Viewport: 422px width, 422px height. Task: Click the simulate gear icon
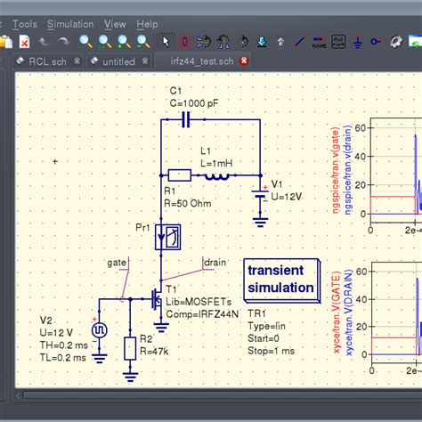point(396,42)
